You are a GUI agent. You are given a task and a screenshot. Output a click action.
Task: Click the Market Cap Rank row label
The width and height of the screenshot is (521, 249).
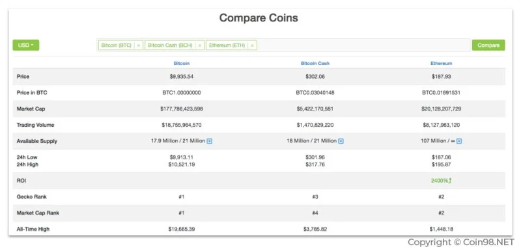38,213
